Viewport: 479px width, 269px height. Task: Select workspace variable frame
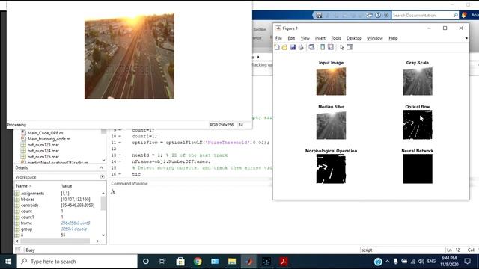(x=26, y=223)
